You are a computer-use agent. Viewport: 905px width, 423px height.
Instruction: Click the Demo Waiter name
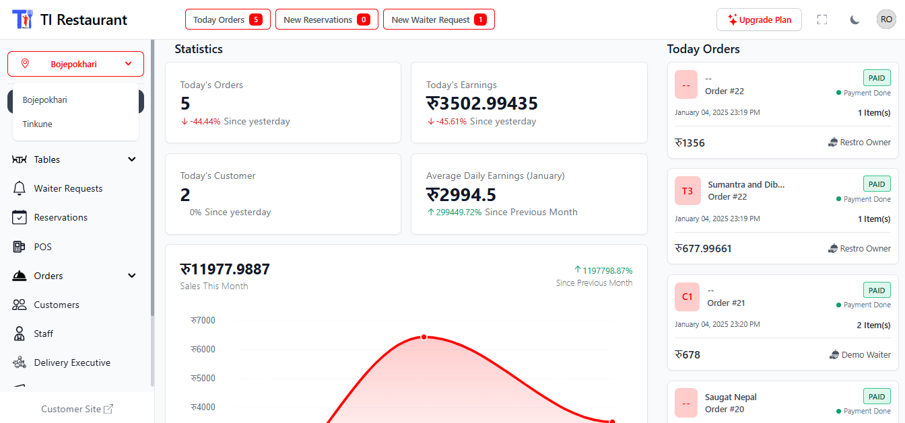pyautogui.click(x=866, y=354)
